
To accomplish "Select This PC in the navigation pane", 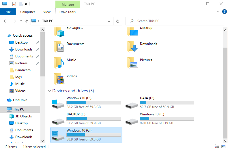I will tap(20, 109).
